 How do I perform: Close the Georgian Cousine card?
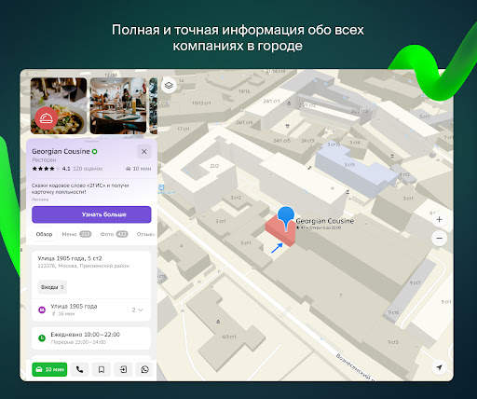pyautogui.click(x=144, y=152)
